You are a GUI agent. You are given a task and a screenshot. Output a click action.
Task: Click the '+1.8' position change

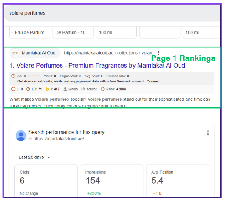pyautogui.click(x=157, y=193)
